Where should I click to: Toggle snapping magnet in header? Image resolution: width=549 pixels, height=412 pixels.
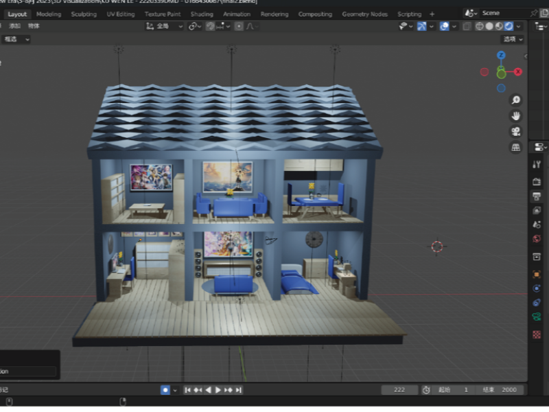211,26
